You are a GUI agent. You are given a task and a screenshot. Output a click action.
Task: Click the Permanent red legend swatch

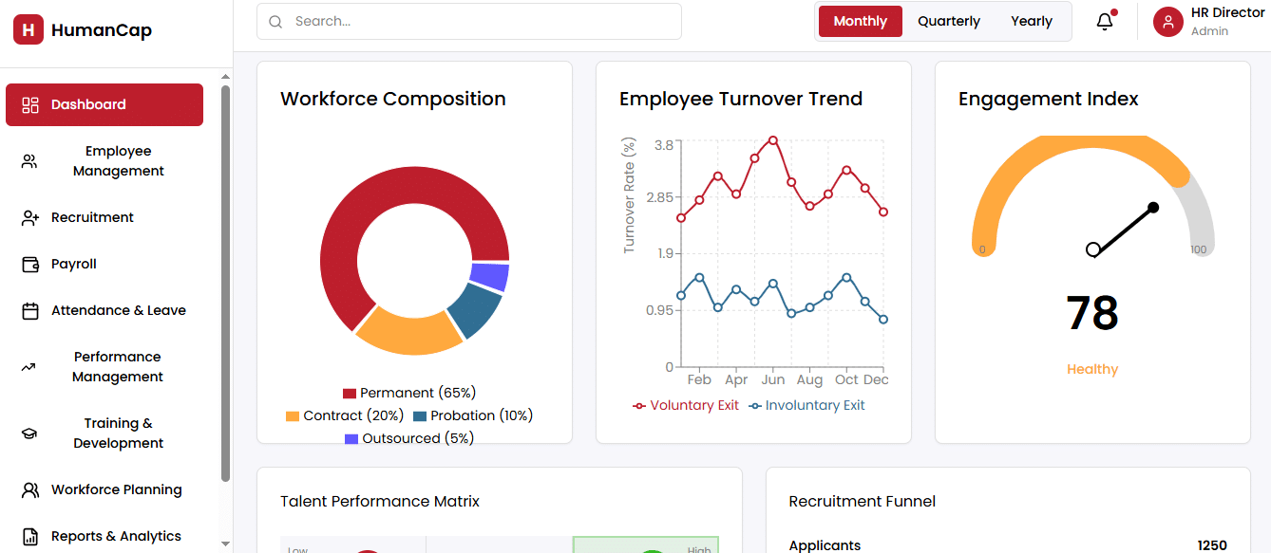(x=350, y=394)
